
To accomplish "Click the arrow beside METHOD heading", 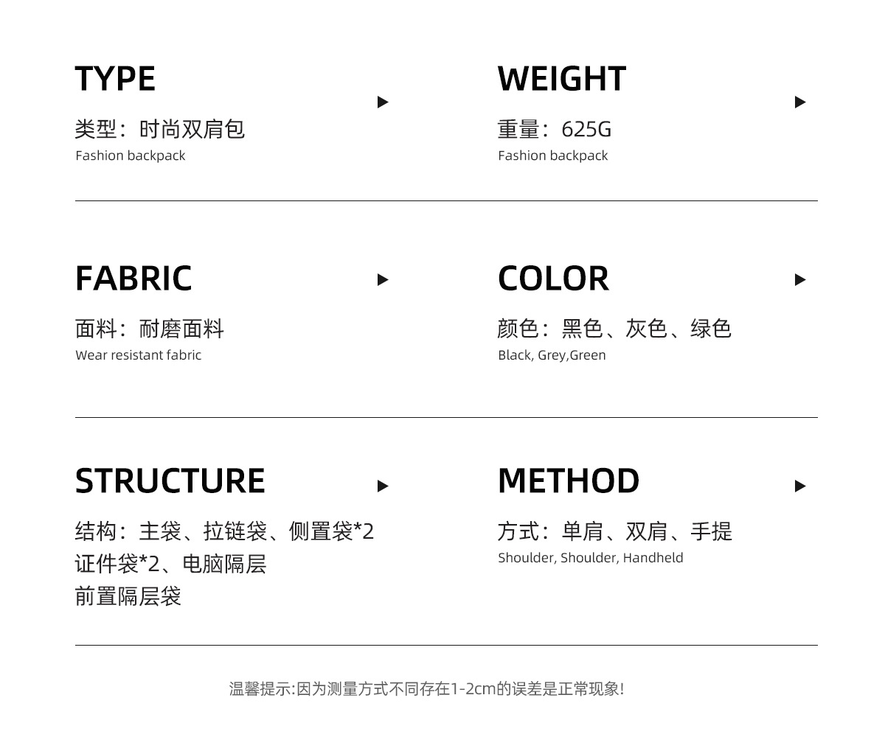I will pos(800,486).
